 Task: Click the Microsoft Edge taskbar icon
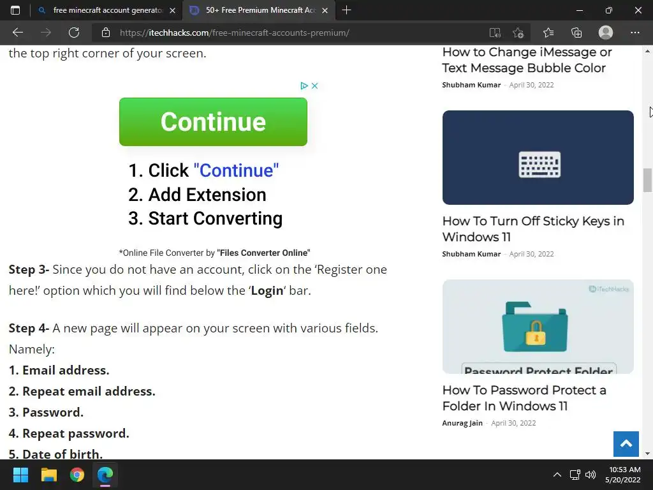click(x=105, y=475)
